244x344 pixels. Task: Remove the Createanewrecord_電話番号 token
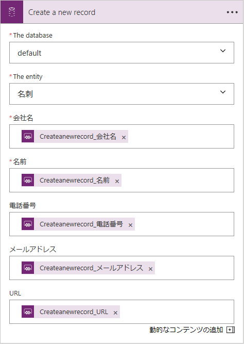point(131,225)
